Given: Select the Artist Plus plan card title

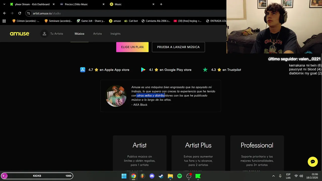Looking at the screenshot, I should tap(198, 145).
